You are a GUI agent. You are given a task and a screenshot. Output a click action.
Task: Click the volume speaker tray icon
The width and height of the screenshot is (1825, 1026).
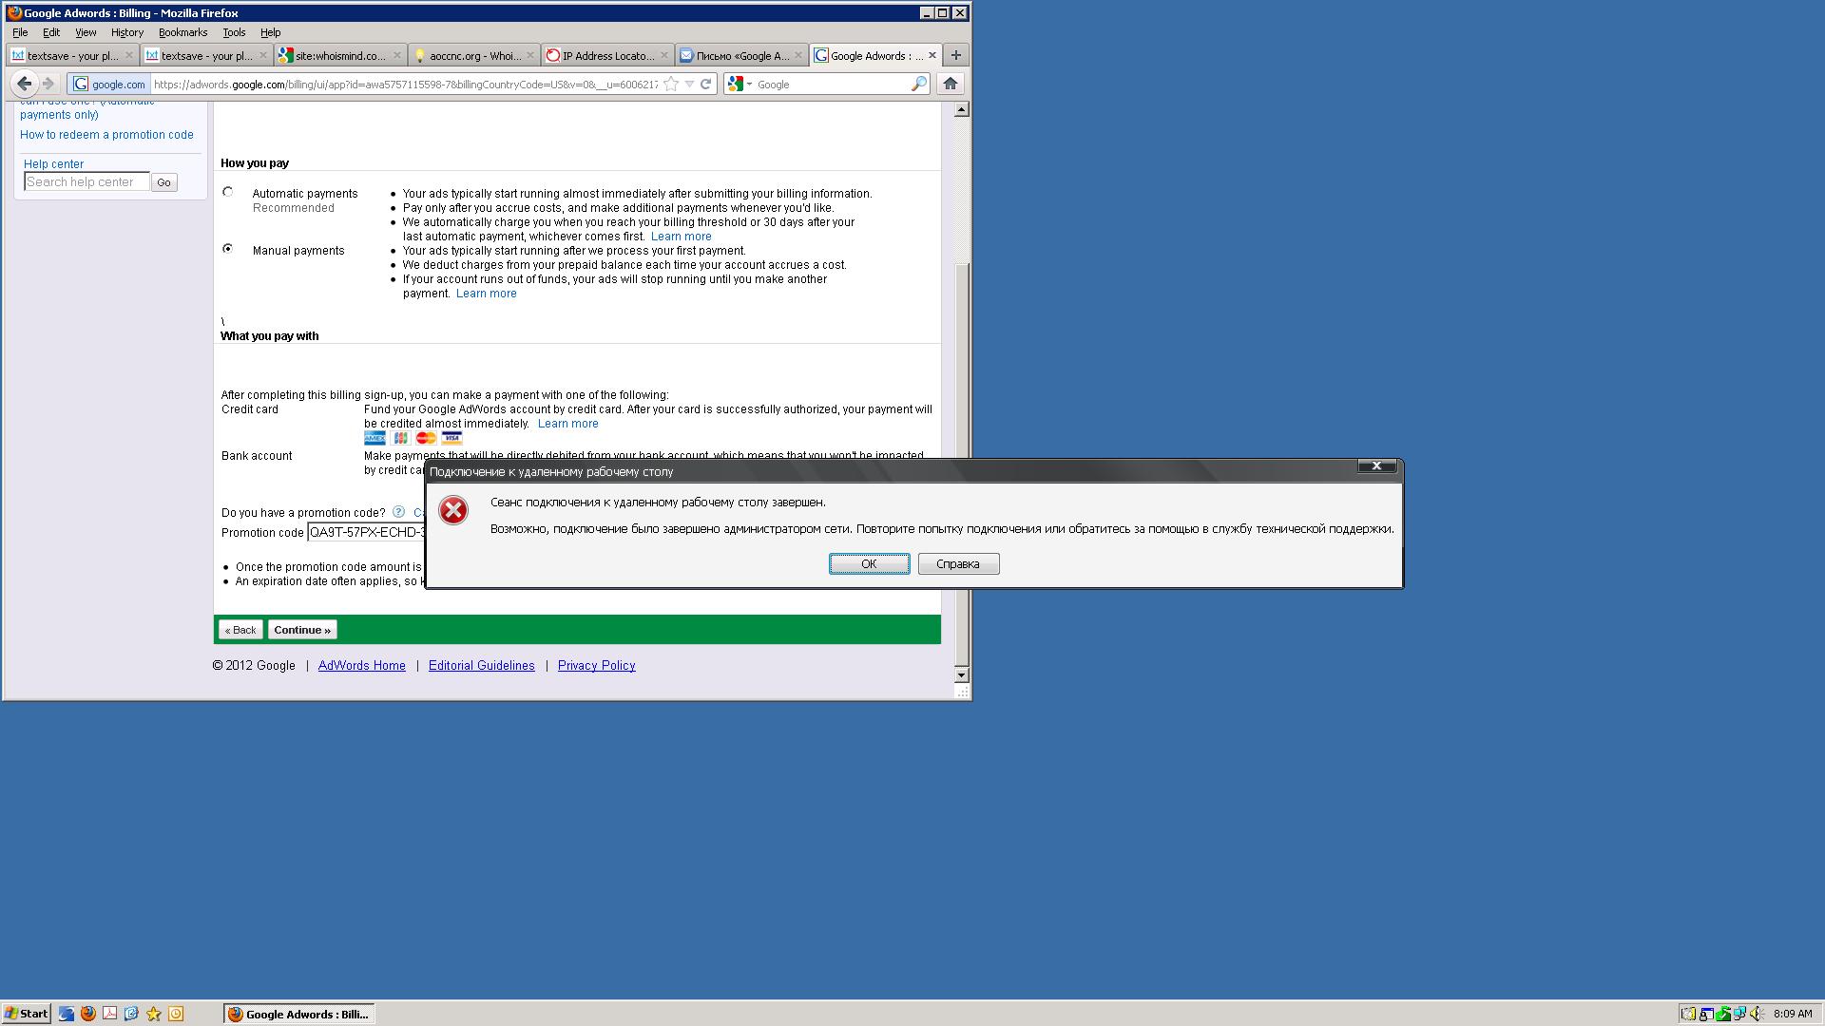coord(1757,1014)
